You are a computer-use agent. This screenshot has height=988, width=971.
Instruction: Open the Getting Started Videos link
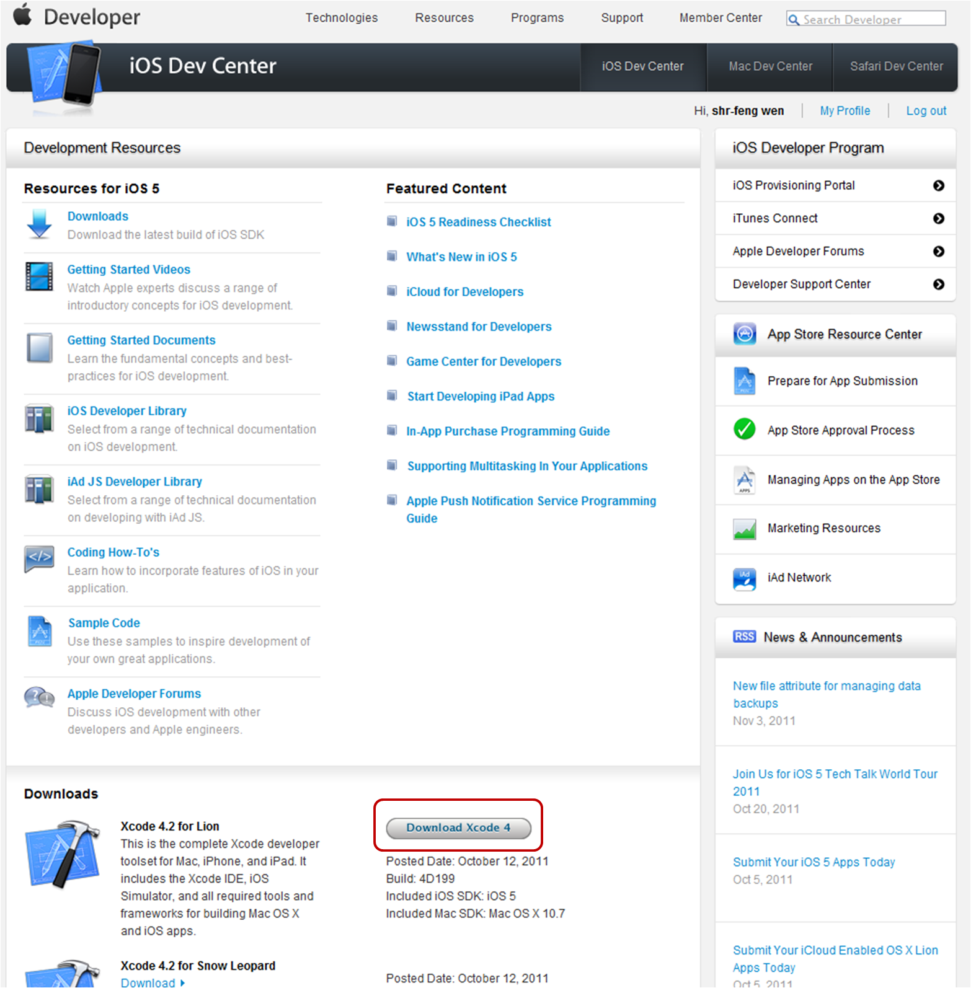pos(129,270)
